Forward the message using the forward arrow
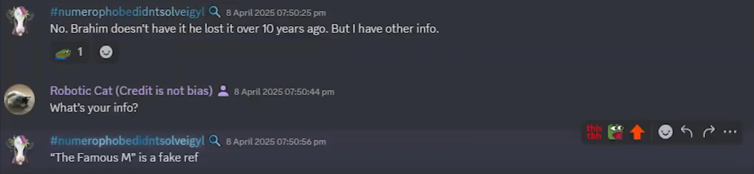Image resolution: width=754 pixels, height=174 pixels. (x=708, y=132)
